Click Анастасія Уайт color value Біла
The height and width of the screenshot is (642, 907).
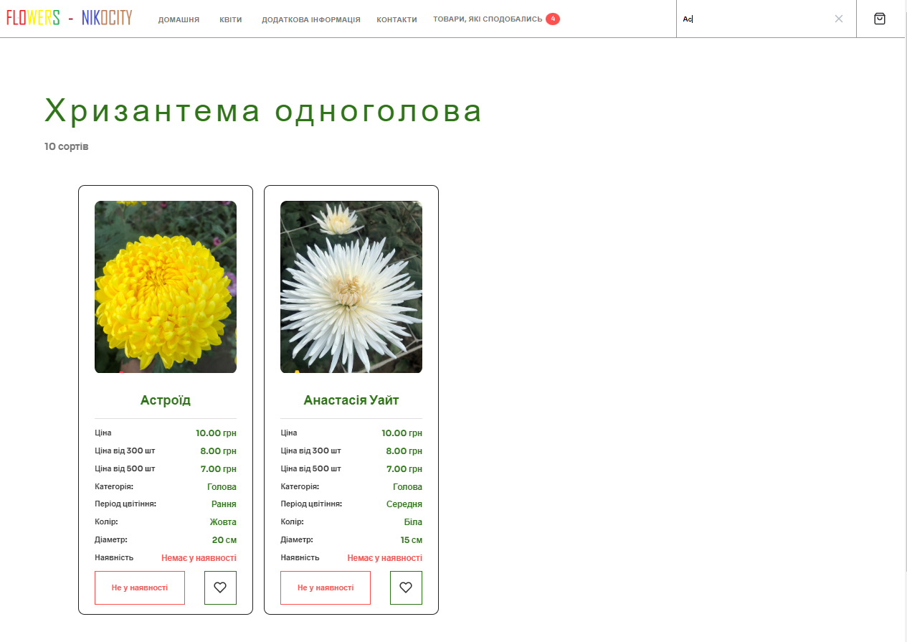click(x=413, y=522)
